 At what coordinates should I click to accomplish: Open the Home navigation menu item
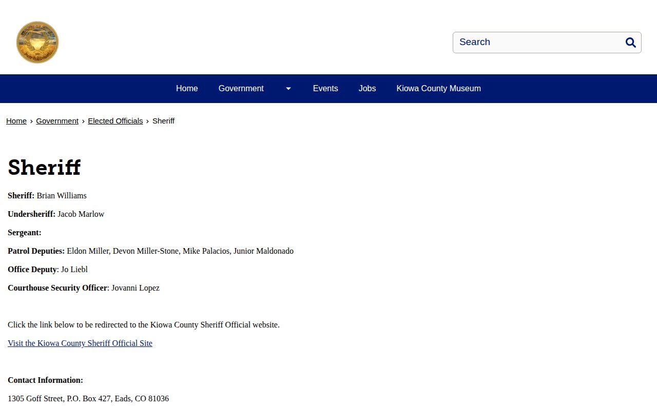[x=187, y=89]
